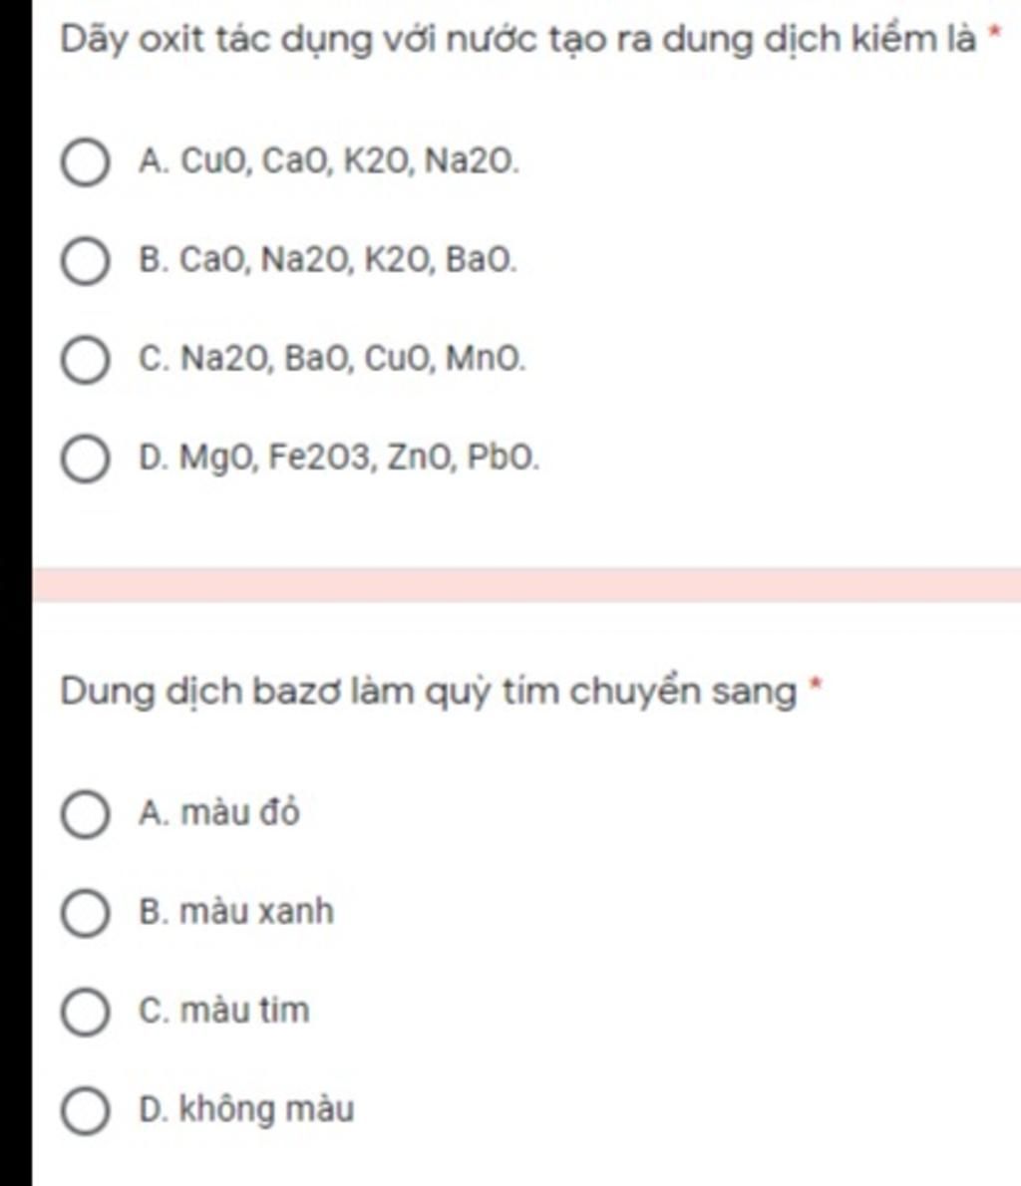This screenshot has height=1186, width=1021.
Task: Mark the radio circle for 'D. không màu'
Action: [x=85, y=1110]
